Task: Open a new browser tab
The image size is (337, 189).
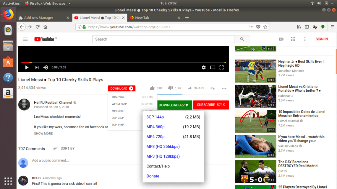Action: tap(187, 18)
